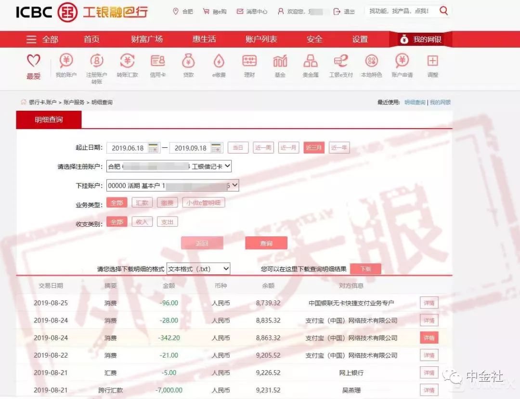Screen dimensions: 520x399
Task: Click 明细查询 recent-use link
Action: (x=415, y=103)
